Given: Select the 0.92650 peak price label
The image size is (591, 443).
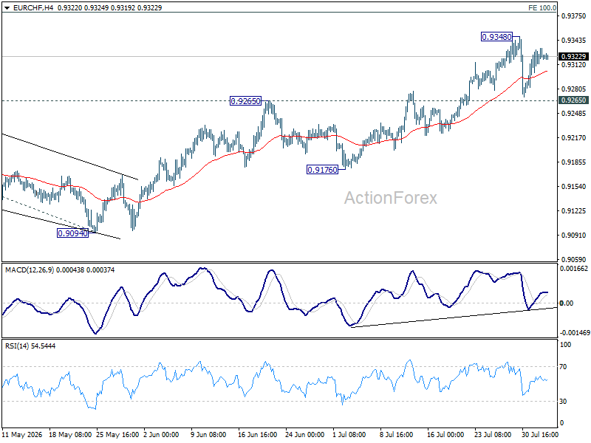Looking at the screenshot, I should [x=245, y=101].
